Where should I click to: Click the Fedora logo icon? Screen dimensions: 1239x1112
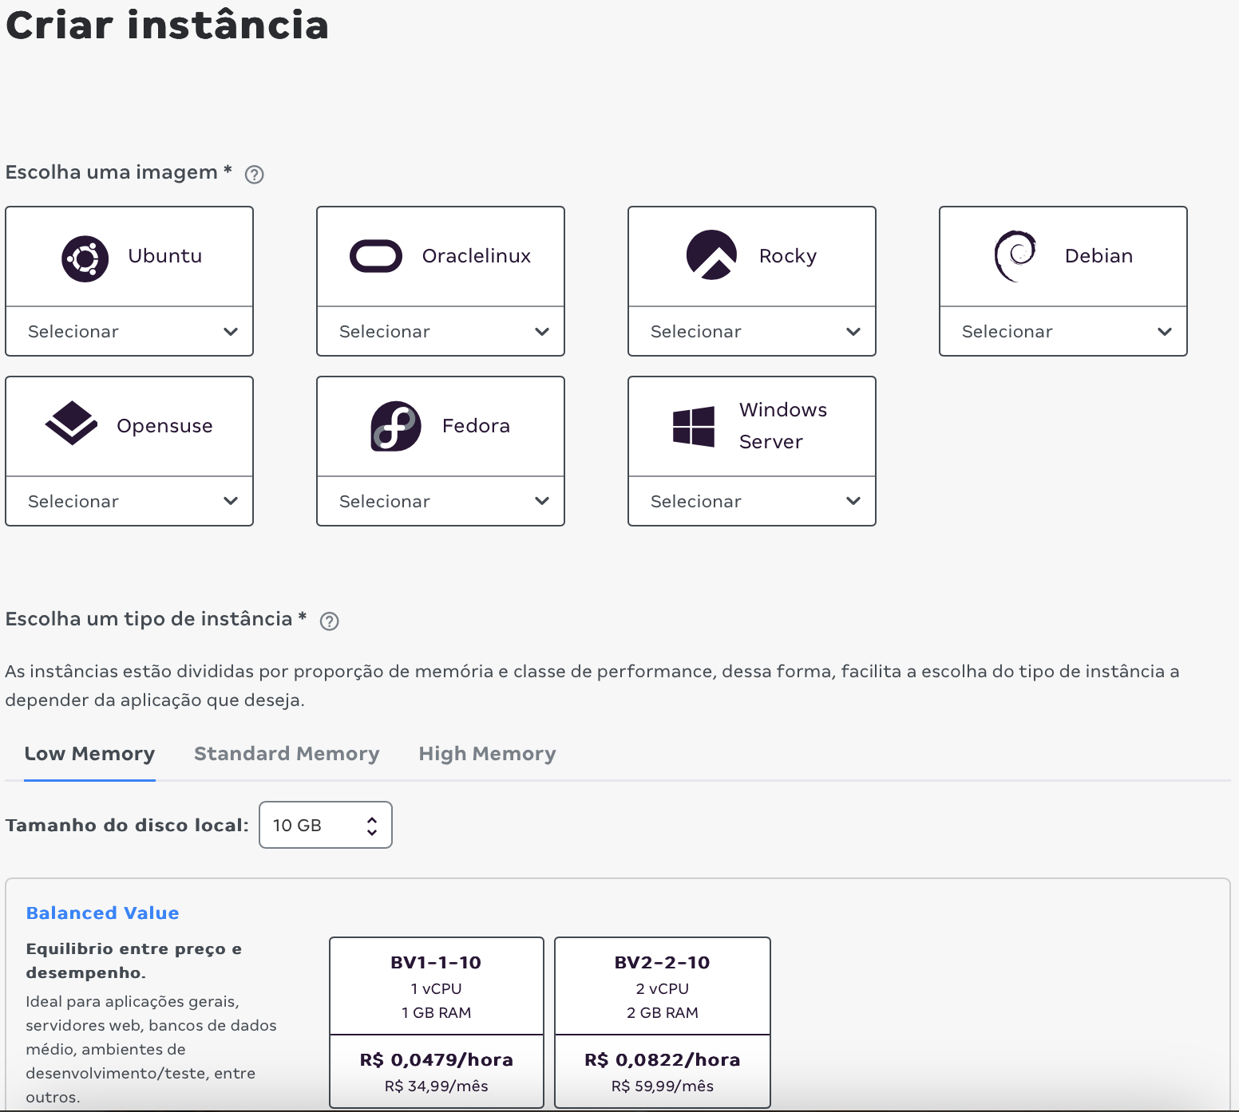(x=396, y=426)
